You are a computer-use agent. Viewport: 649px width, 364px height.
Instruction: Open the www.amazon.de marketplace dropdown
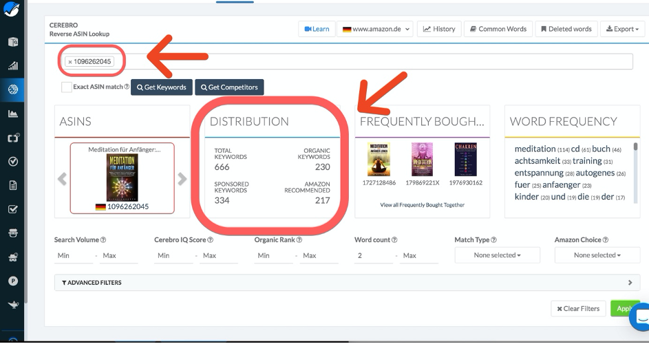click(375, 29)
